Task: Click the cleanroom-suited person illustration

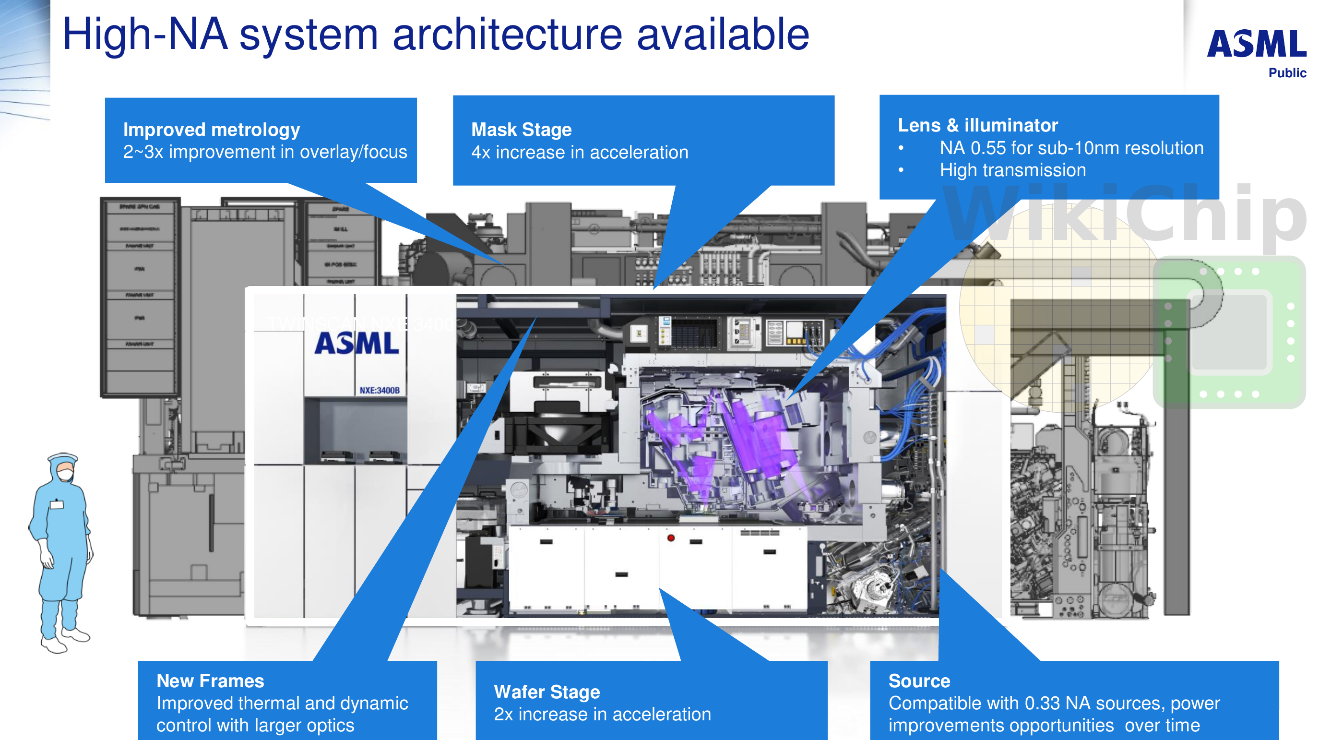Action: 61,553
